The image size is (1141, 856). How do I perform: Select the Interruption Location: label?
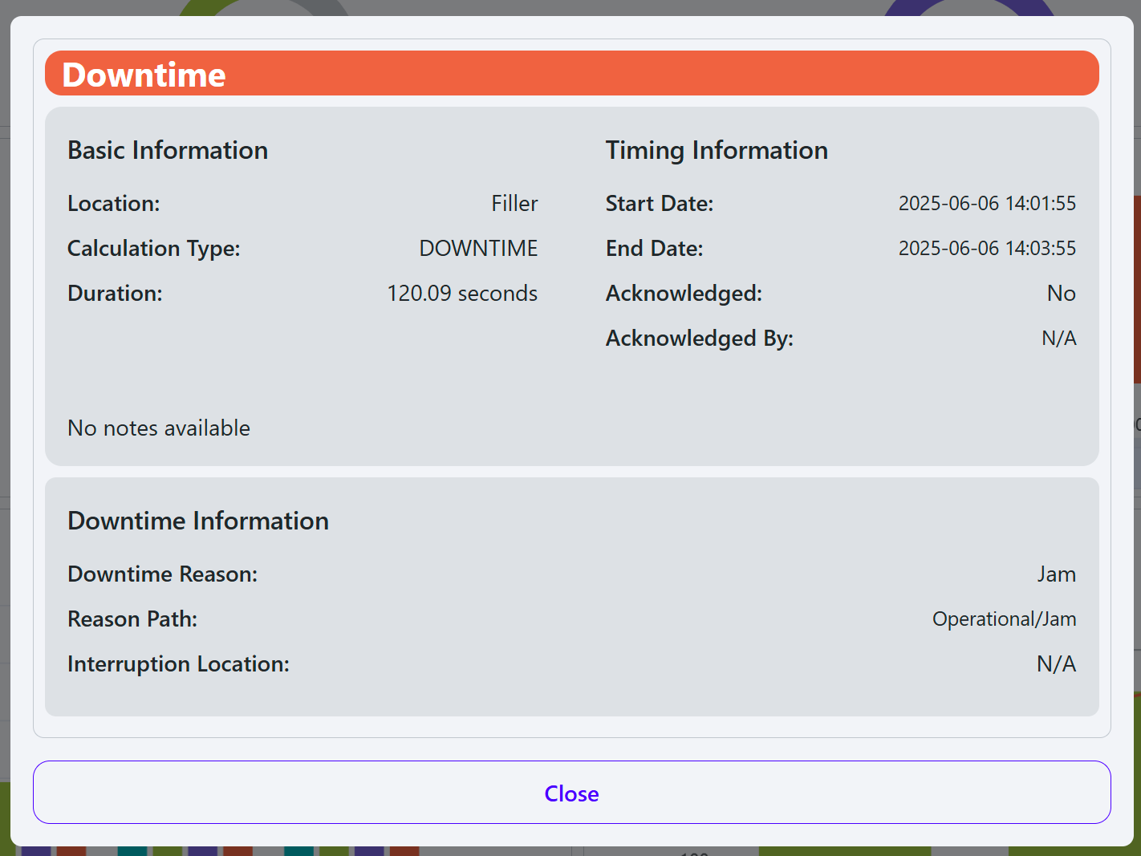pyautogui.click(x=178, y=664)
